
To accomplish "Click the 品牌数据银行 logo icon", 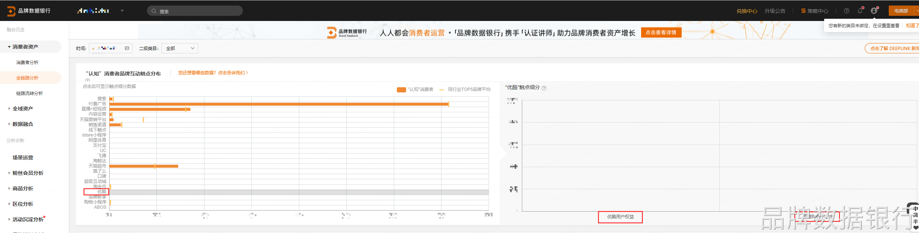I will tap(11, 11).
